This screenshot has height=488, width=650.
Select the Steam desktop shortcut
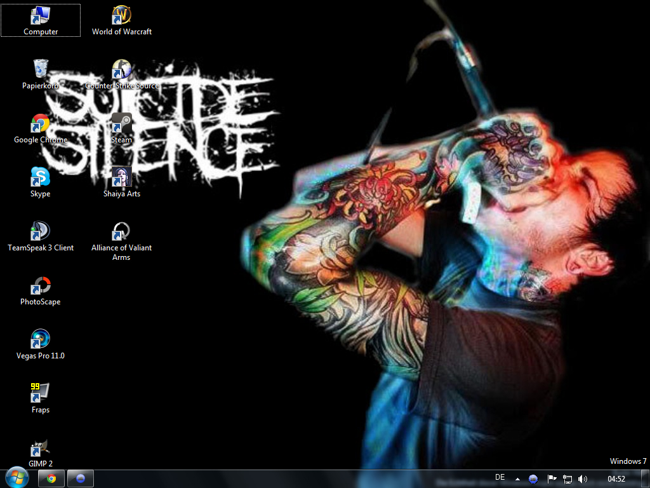pos(121,128)
